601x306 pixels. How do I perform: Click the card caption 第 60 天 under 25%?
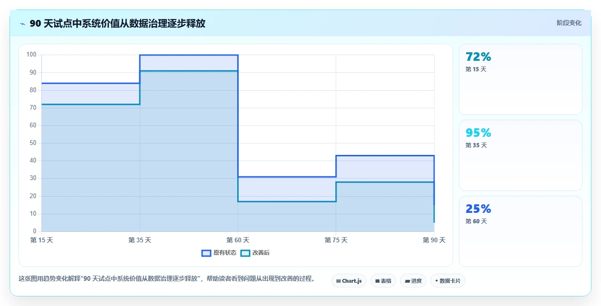pyautogui.click(x=476, y=221)
